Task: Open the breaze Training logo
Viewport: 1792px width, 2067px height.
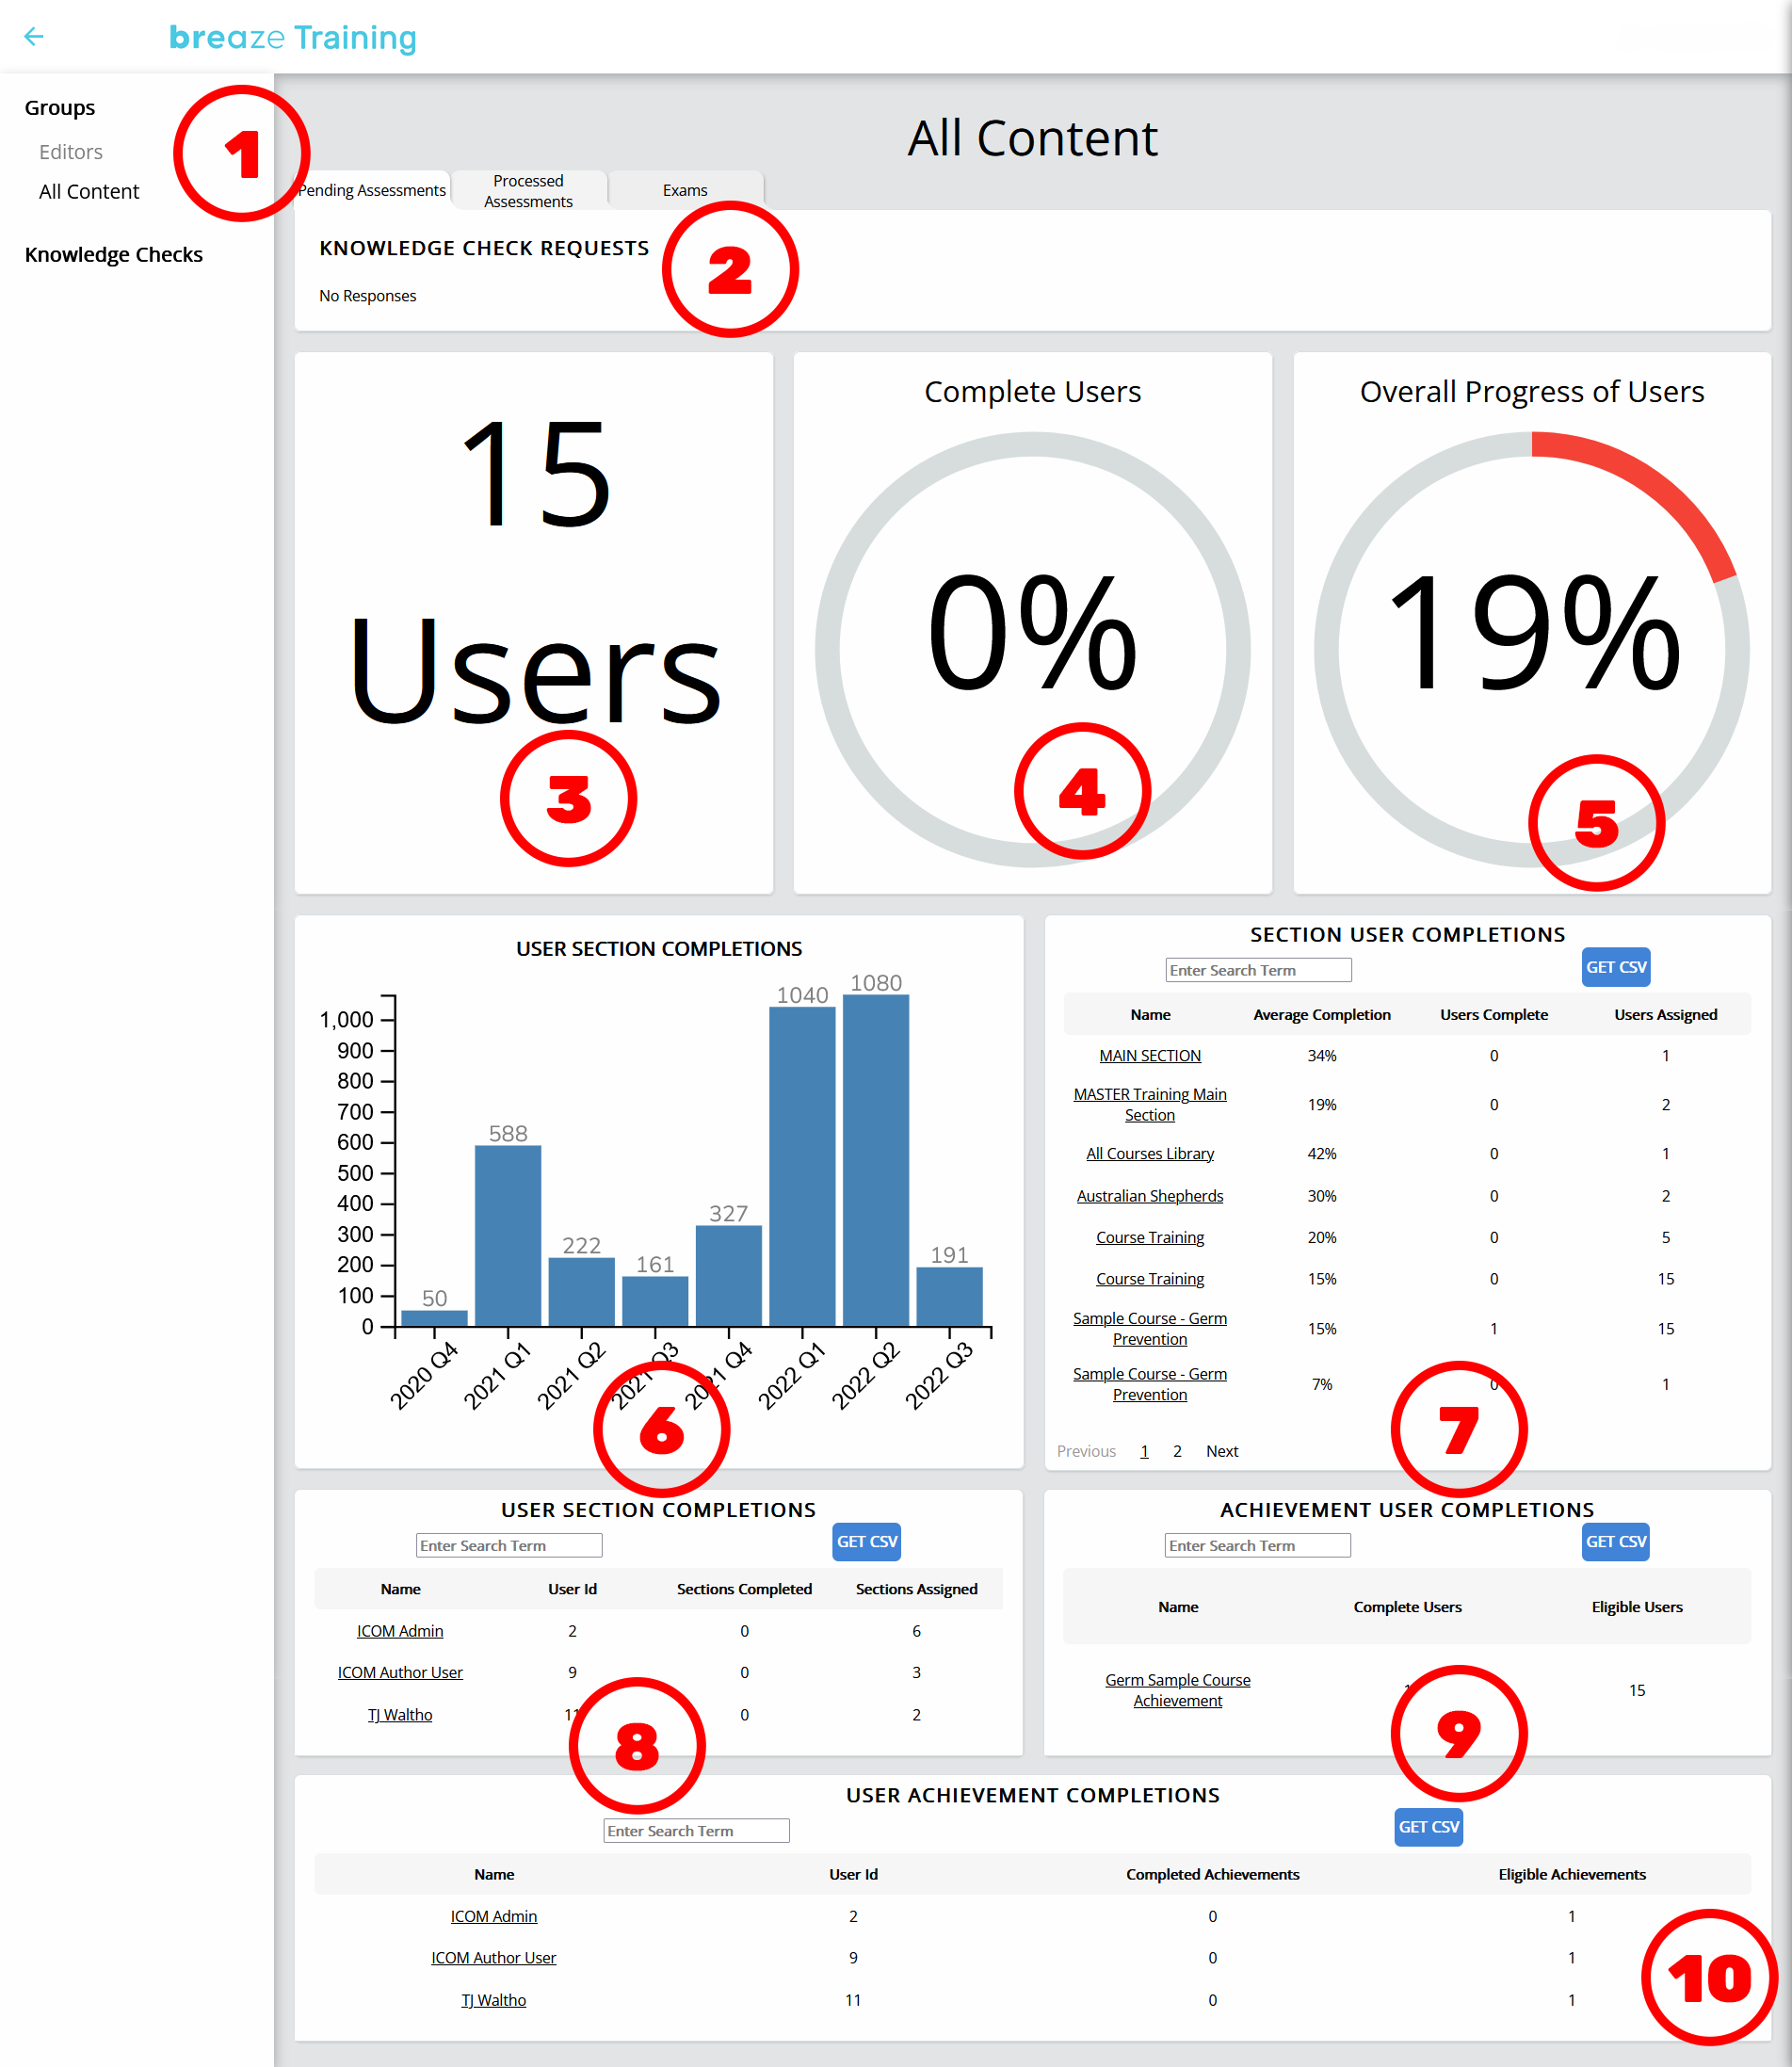Action: click(x=292, y=37)
